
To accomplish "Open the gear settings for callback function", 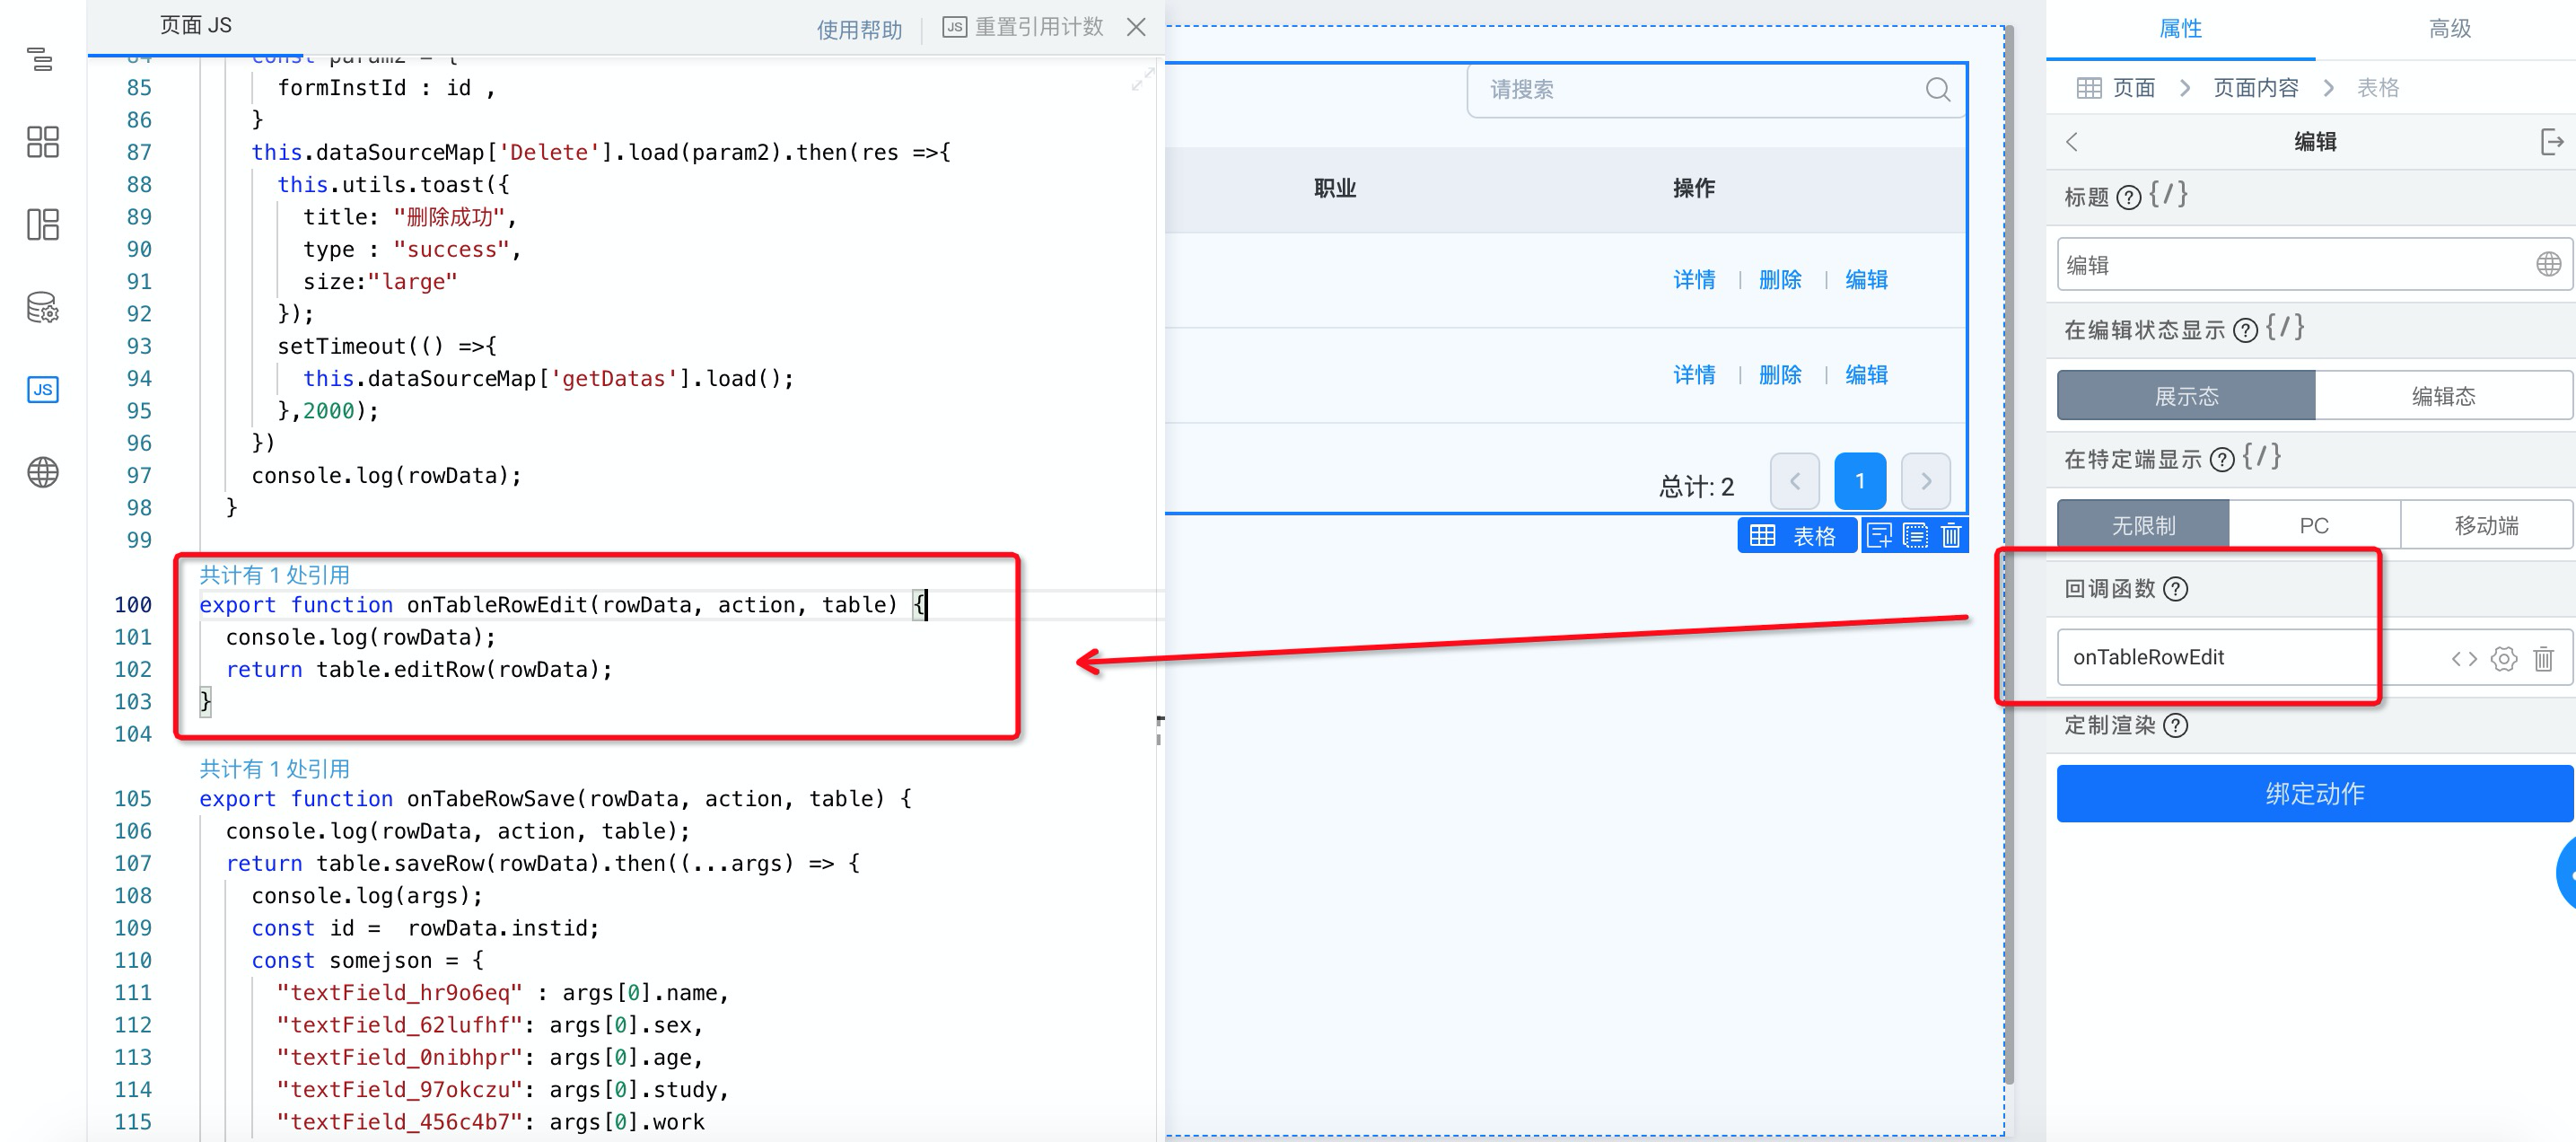I will point(2504,658).
